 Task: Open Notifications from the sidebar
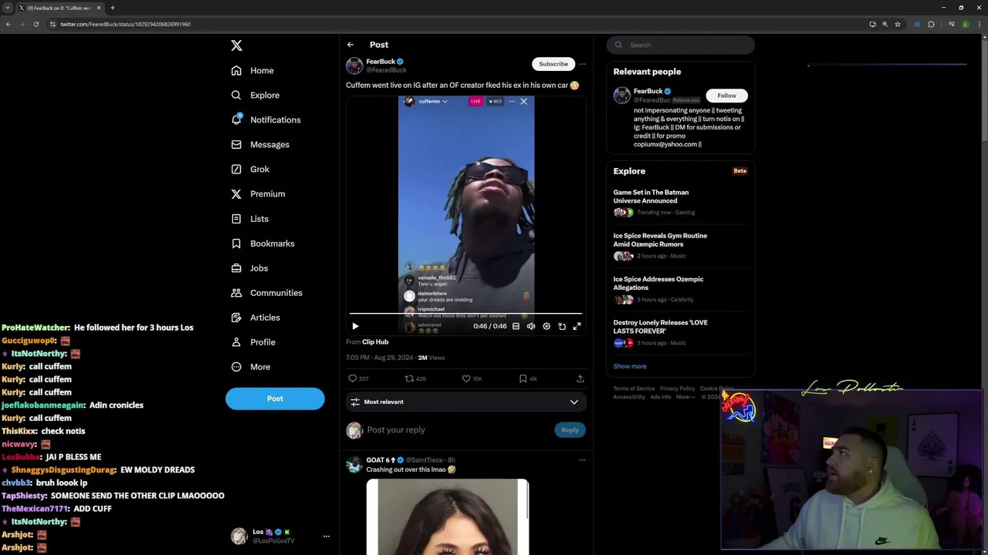[x=266, y=119]
